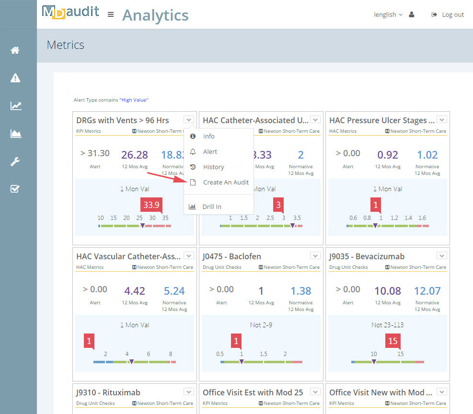Select Alert from the card menu
This screenshot has height=414, width=473.
point(219,152)
